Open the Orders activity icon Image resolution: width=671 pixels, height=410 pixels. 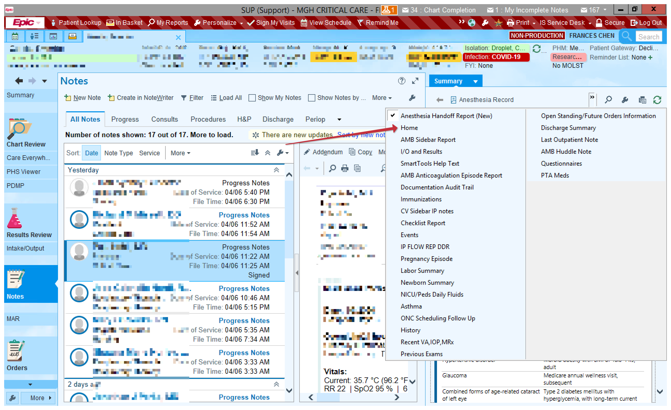[x=16, y=351]
